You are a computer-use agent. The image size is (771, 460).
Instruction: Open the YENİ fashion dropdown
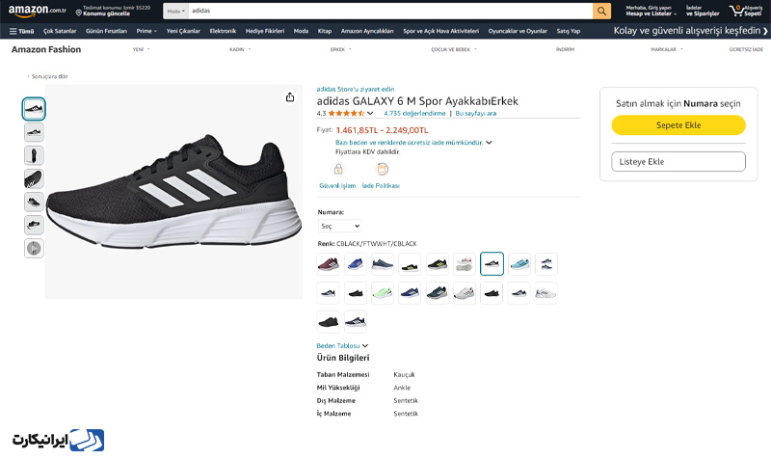click(141, 49)
